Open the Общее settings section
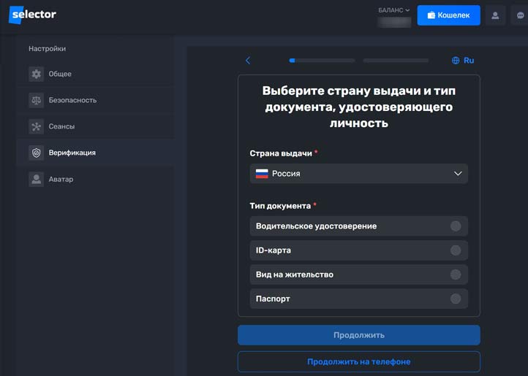 click(x=60, y=74)
